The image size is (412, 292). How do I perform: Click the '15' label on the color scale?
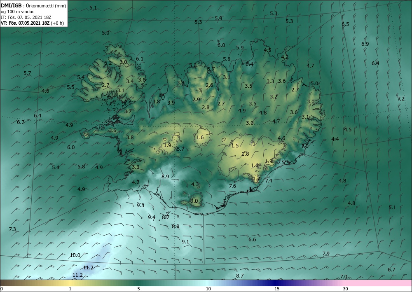coord(277,289)
